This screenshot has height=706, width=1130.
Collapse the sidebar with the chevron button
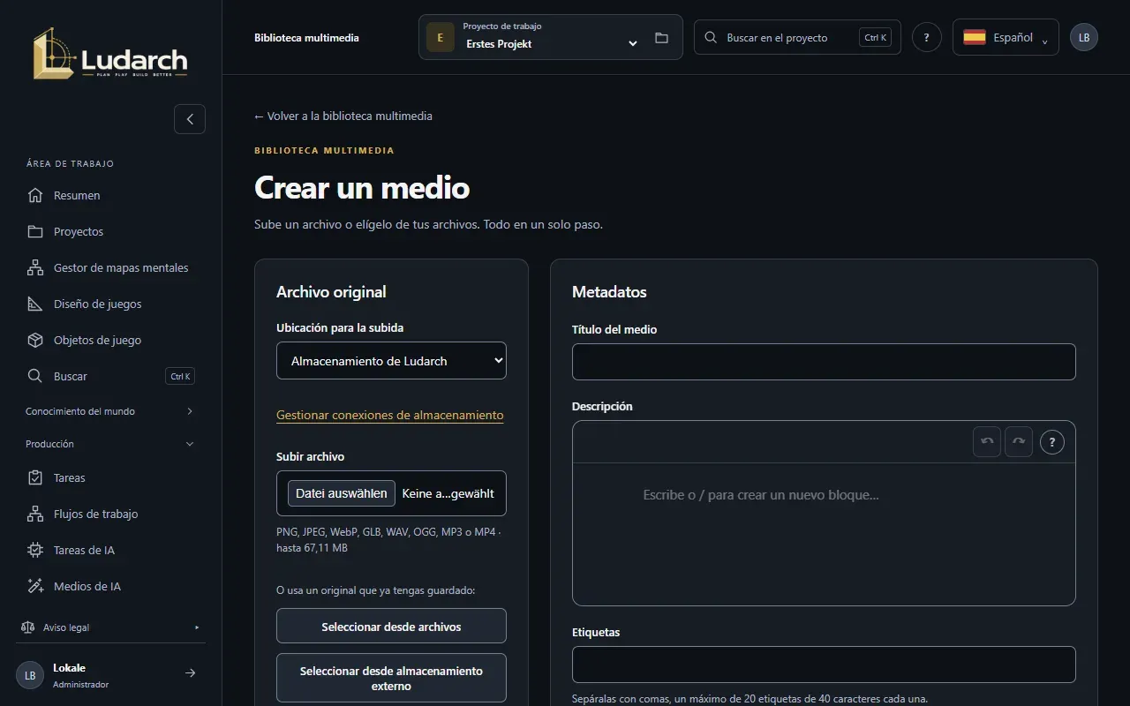click(190, 119)
